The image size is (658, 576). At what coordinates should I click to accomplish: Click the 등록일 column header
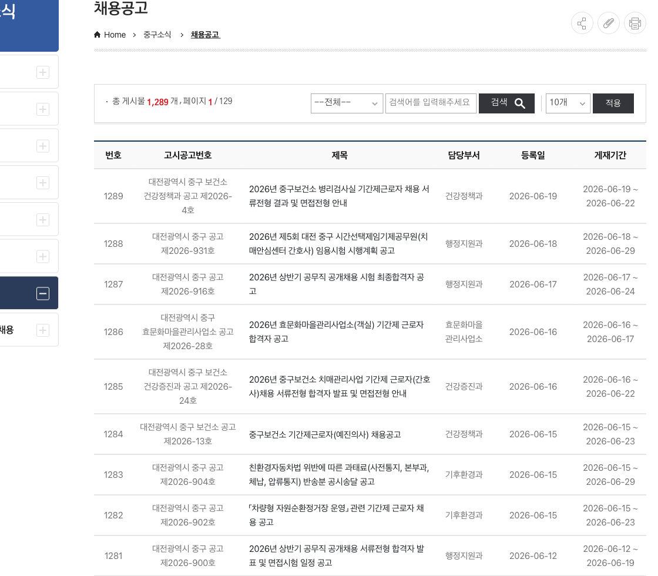533,155
